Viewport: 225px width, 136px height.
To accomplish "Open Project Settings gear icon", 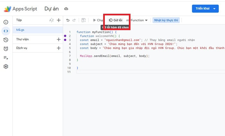I will tap(6, 67).
